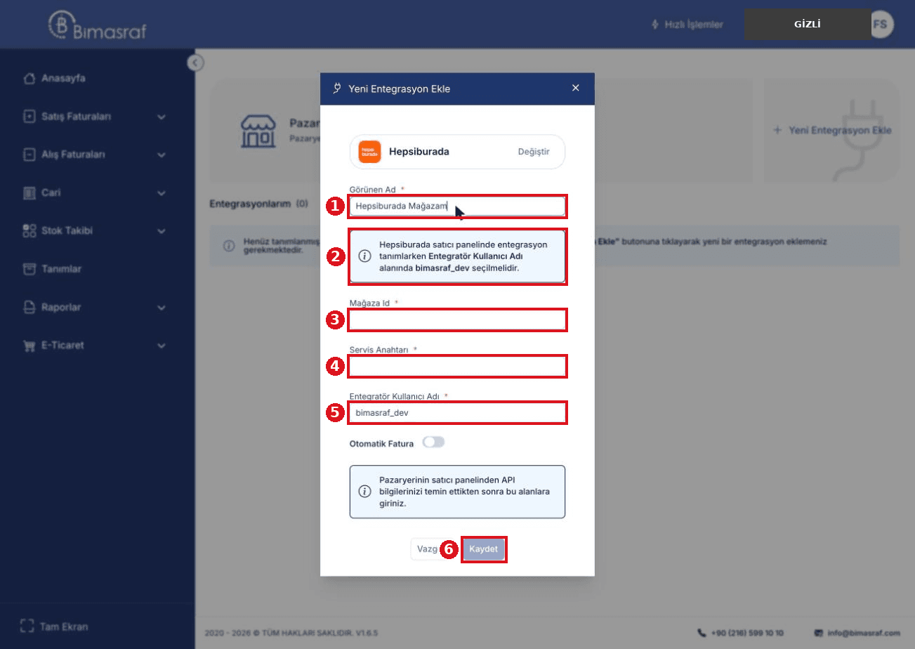Screen dimensions: 915x649
Task: Expand the Alış Faturaları menu chevron
Action: pyautogui.click(x=162, y=155)
